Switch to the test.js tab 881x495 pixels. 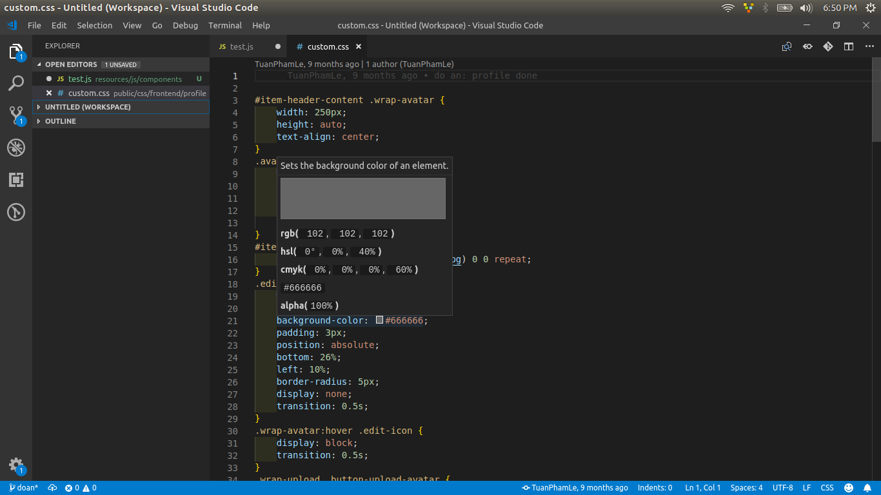click(x=242, y=46)
